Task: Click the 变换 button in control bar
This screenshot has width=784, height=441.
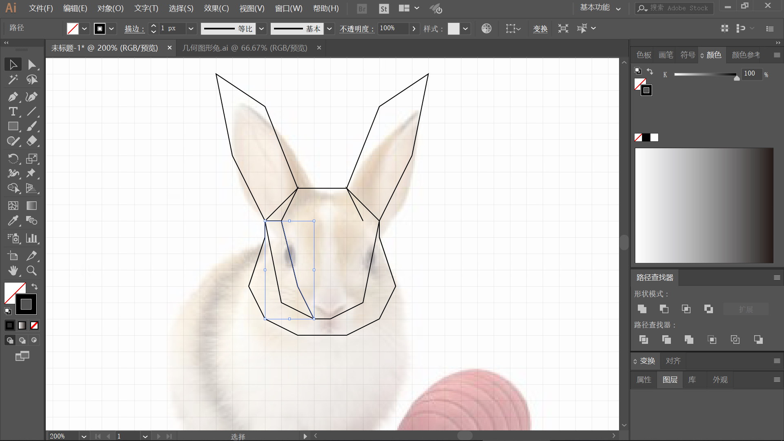Action: [x=540, y=29]
